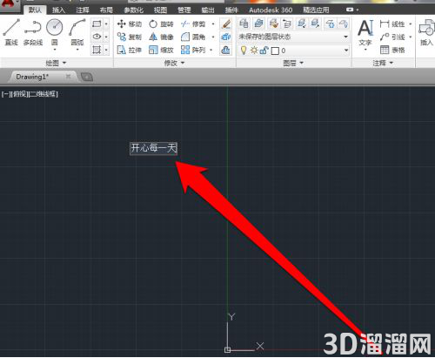Click layer 0 color swatch
This screenshot has width=435, height=358.
pyautogui.click(x=275, y=51)
